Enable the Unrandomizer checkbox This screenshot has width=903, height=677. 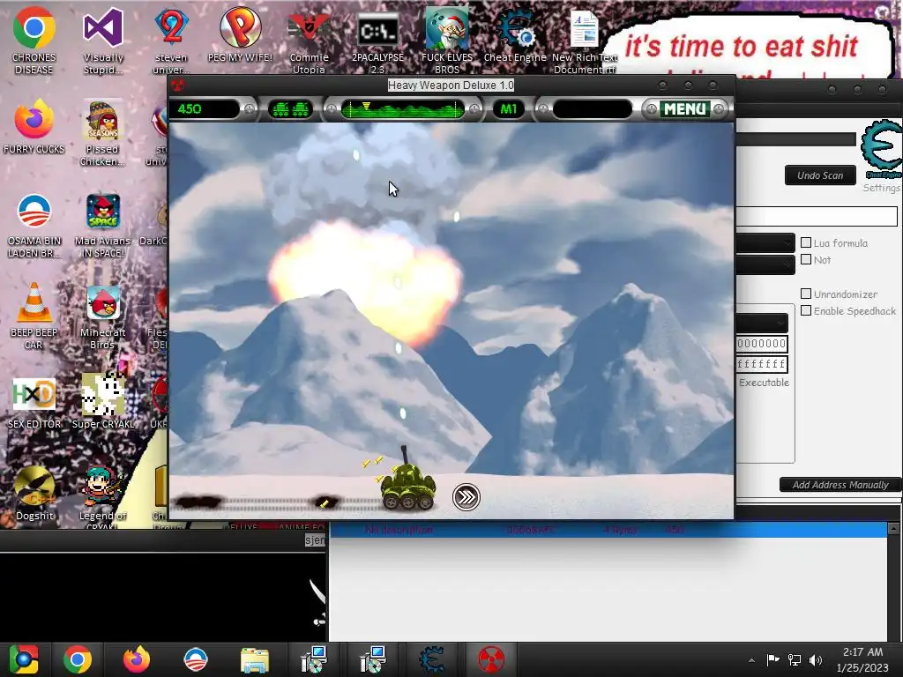(x=806, y=294)
